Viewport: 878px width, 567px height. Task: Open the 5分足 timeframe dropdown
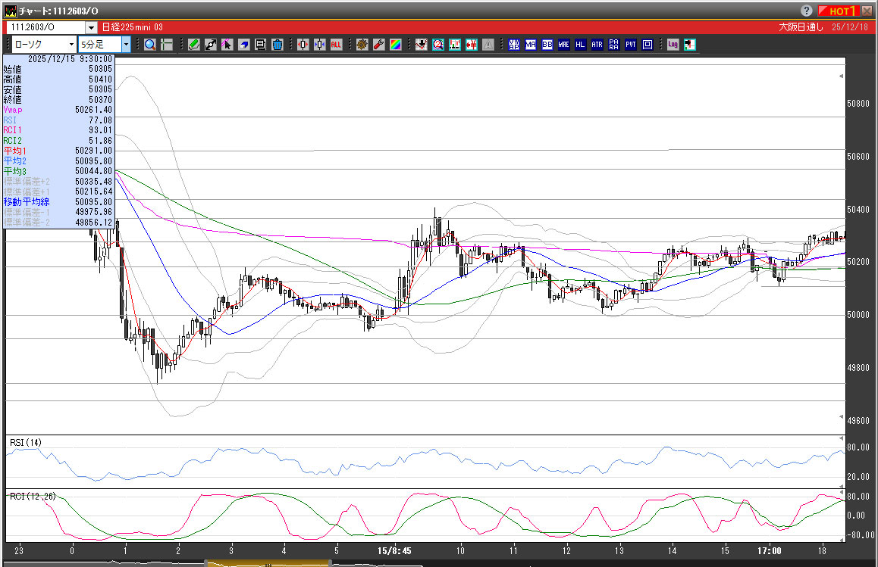pyautogui.click(x=126, y=45)
